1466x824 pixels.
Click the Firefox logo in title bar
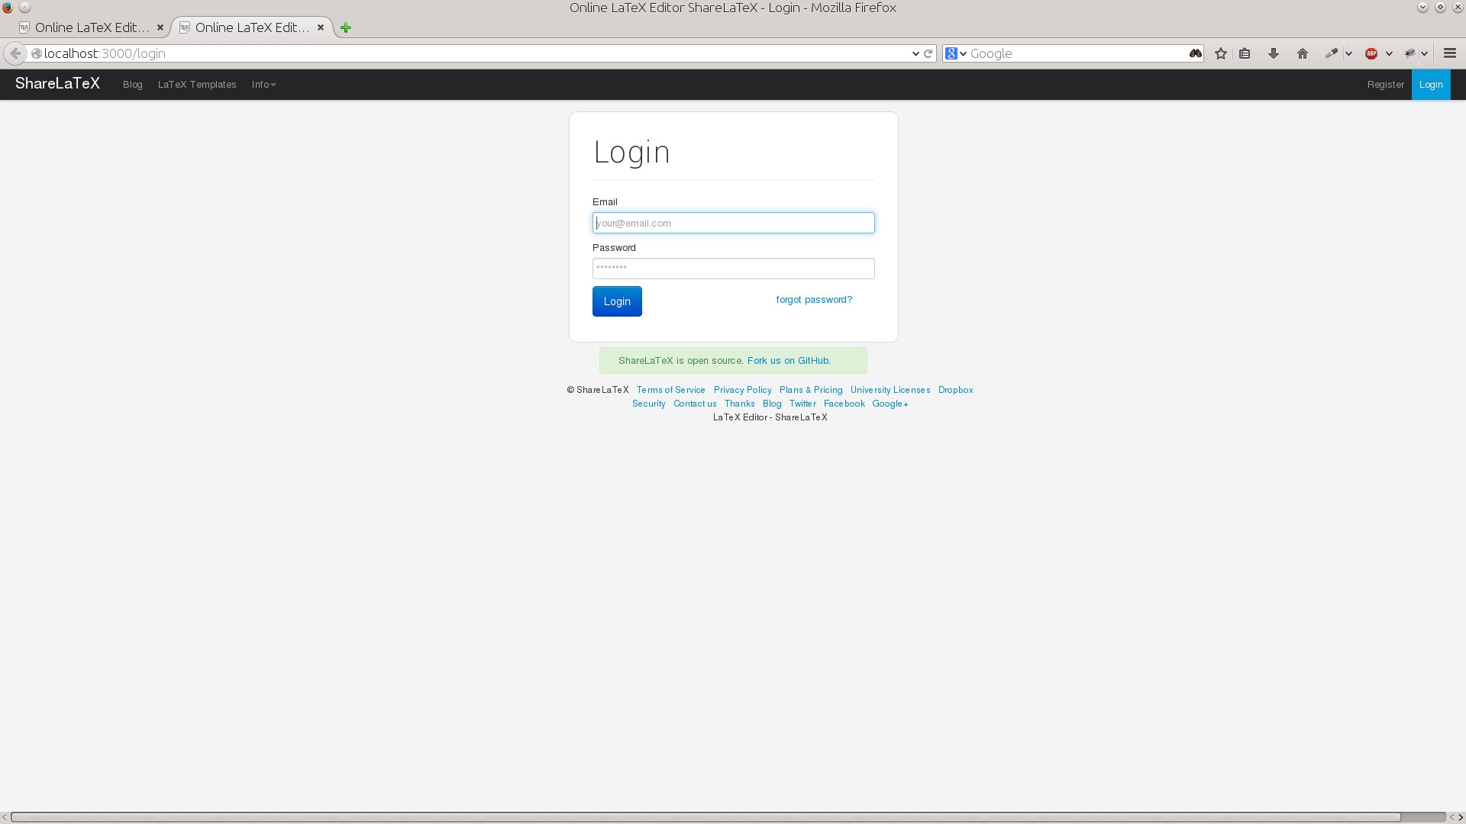point(8,8)
